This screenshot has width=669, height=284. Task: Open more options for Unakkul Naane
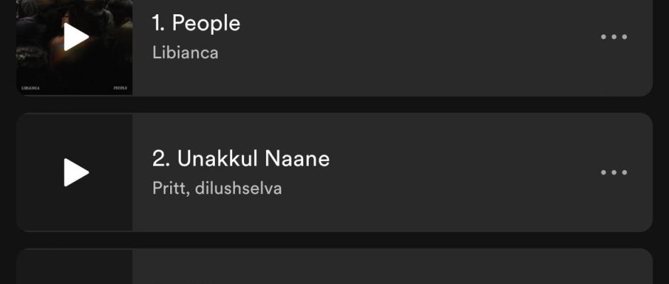613,173
